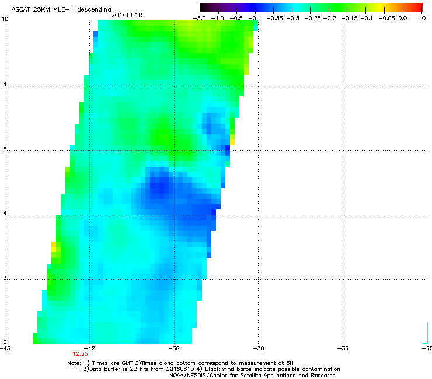The image size is (432, 379).
Task: Click the color bar label -0.2
Action: point(329,19)
